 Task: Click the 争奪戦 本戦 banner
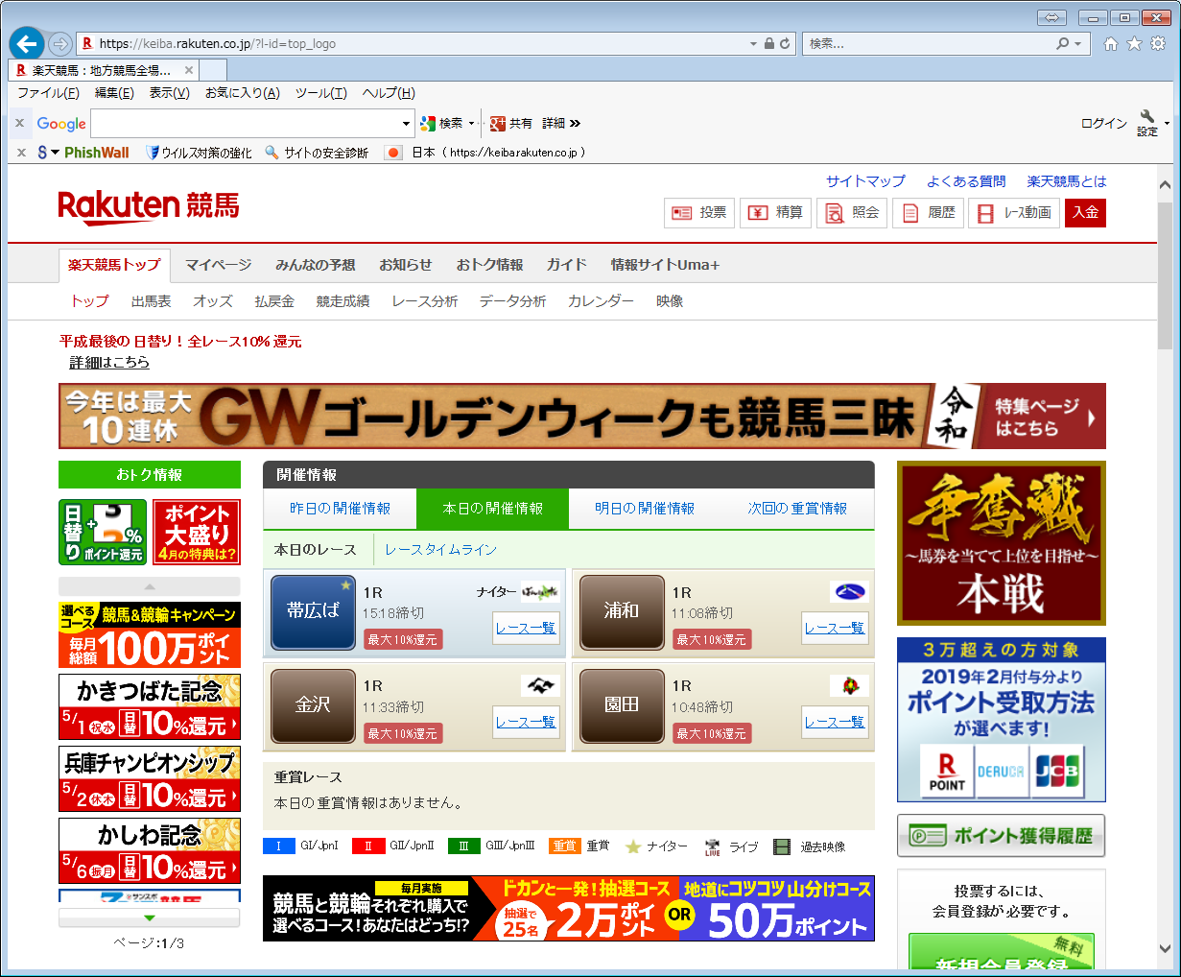1001,543
